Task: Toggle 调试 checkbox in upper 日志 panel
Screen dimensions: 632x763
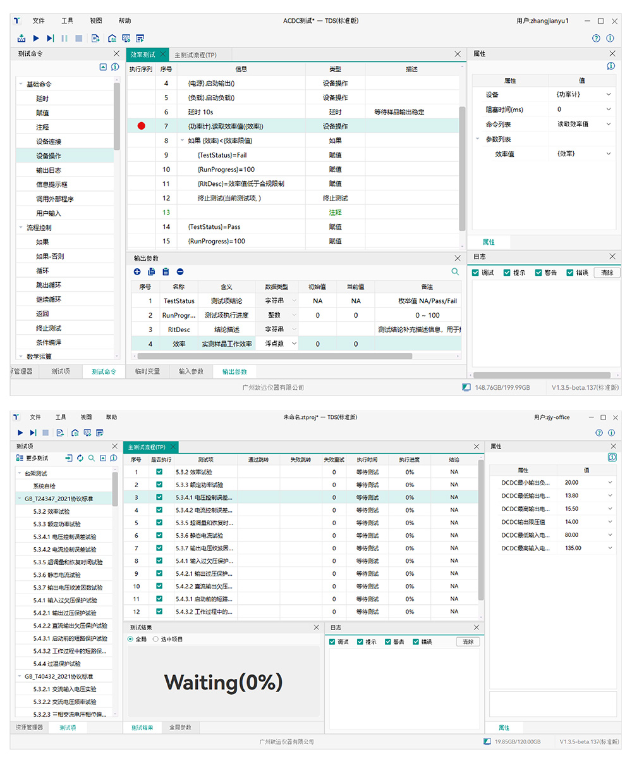Action: [x=475, y=273]
